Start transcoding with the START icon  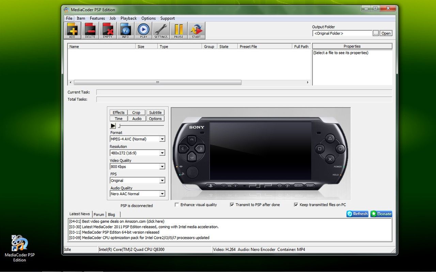point(196,30)
